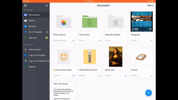
Task: Click the plus icon beside Add account
Action: coord(26,49)
